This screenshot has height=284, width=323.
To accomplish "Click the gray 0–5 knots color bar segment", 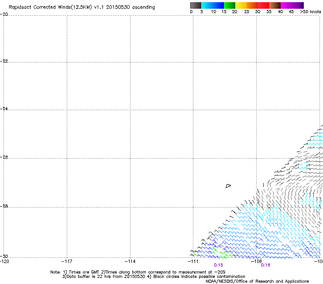I will point(196,5).
